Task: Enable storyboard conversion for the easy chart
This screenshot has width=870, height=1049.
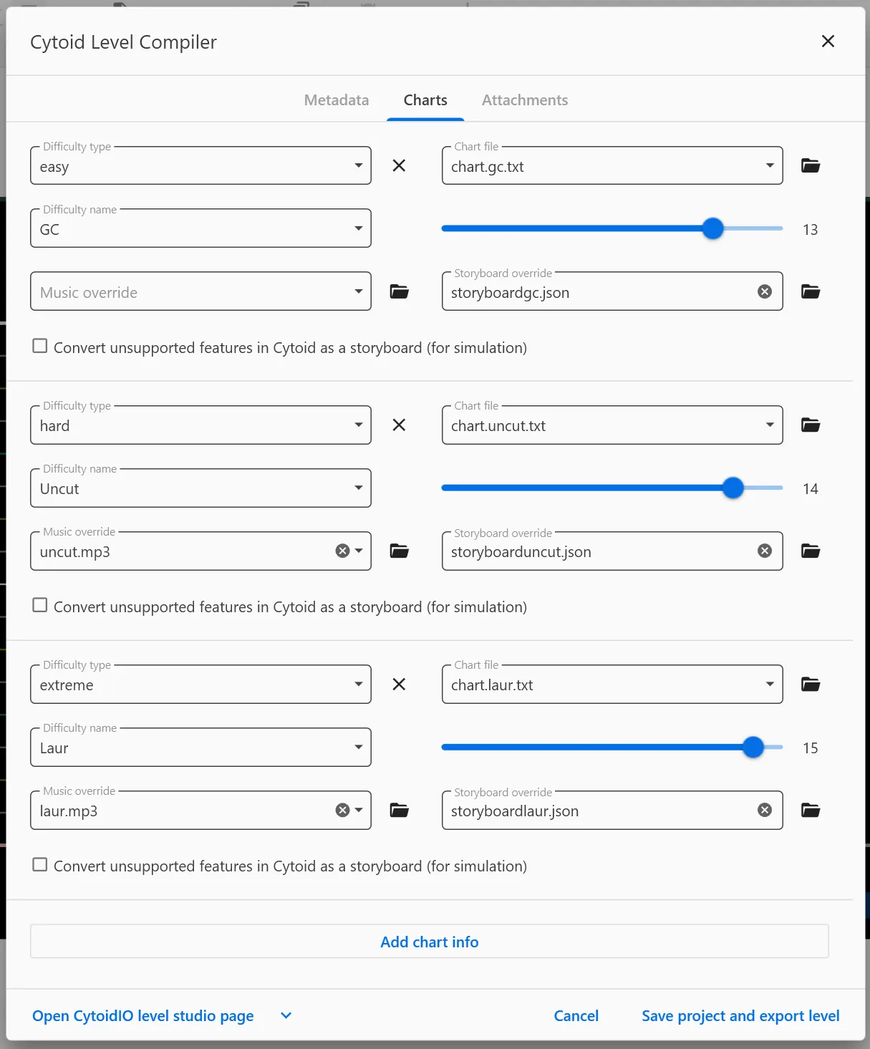Action: click(40, 347)
